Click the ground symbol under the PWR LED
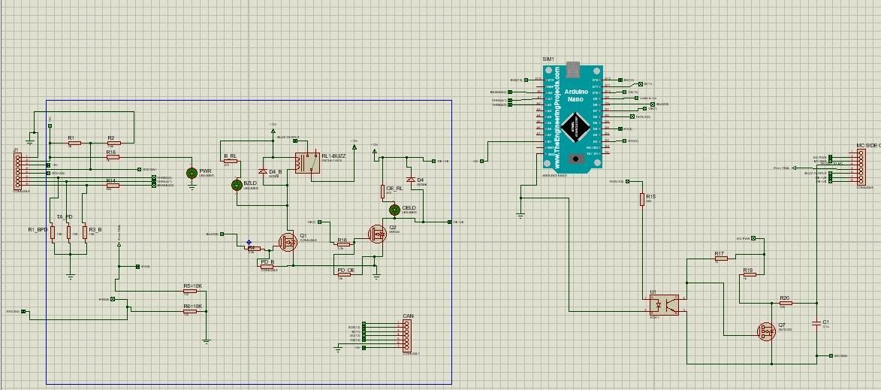The height and width of the screenshot is (390, 881). [x=192, y=188]
